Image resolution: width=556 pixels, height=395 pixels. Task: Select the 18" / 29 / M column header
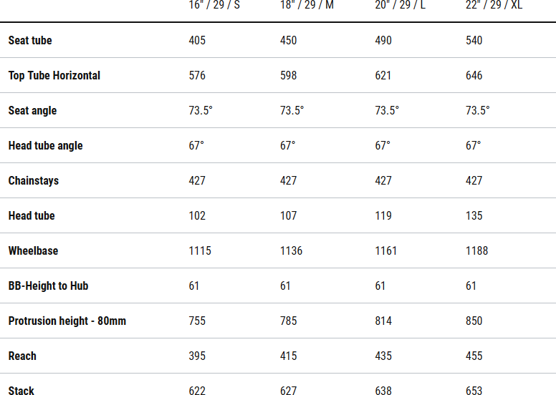point(307,6)
